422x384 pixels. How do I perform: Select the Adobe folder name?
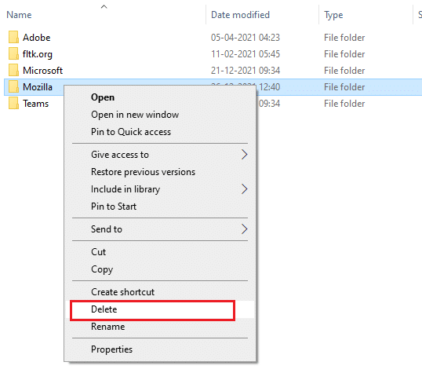36,38
